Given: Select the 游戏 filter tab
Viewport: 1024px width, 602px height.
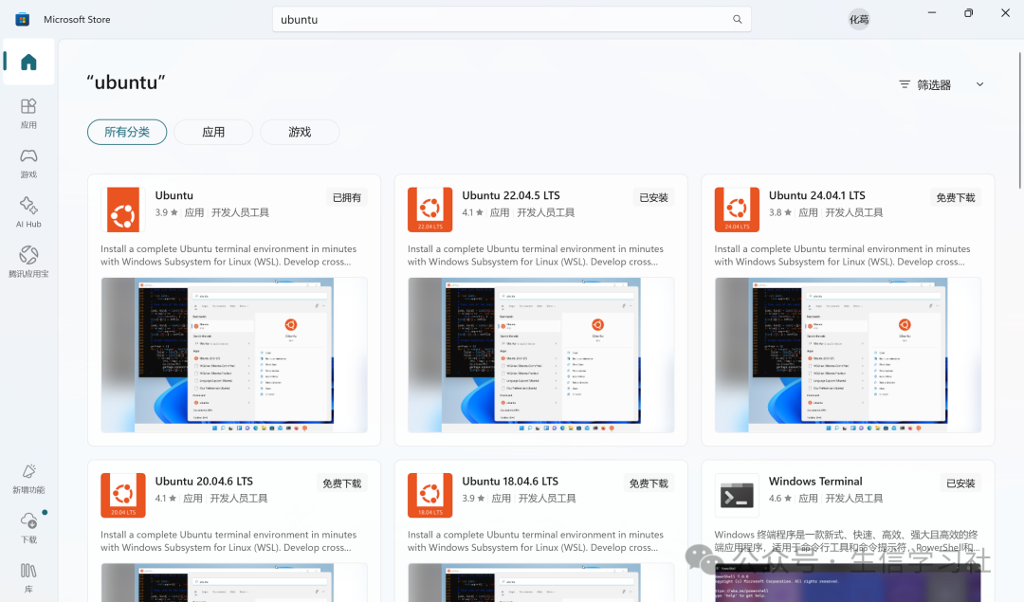Looking at the screenshot, I should coord(300,132).
